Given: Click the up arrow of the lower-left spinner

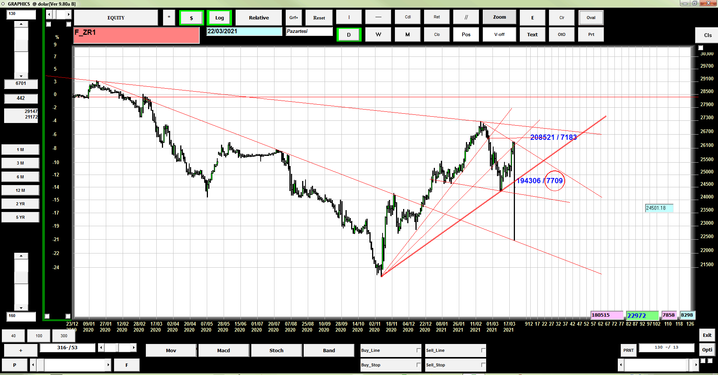Looking at the screenshot, I should click(21, 256).
